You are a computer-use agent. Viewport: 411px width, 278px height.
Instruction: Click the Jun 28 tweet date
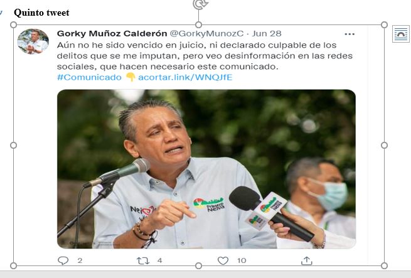[267, 33]
